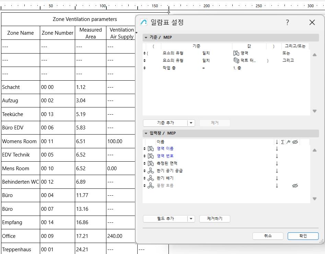Screen dimensions: 325x254
Task: Toggle sort arrow for 환기 공기 공급
Action: [x=277, y=171]
